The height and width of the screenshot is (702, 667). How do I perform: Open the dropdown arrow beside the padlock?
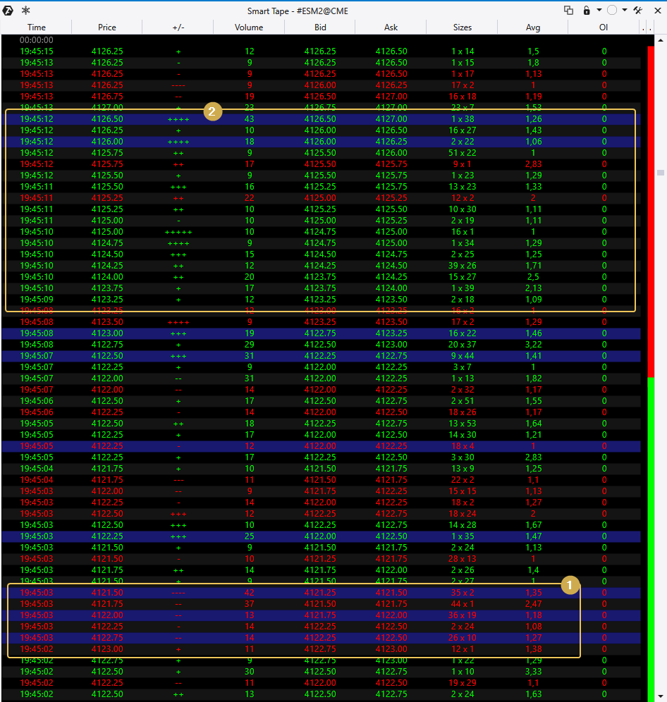click(x=599, y=11)
